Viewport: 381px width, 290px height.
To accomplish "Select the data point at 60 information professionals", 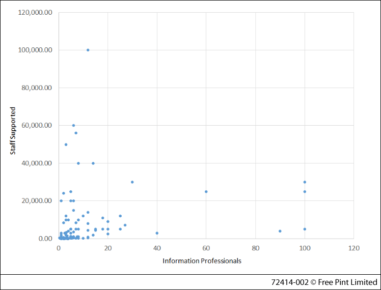I will pos(206,192).
